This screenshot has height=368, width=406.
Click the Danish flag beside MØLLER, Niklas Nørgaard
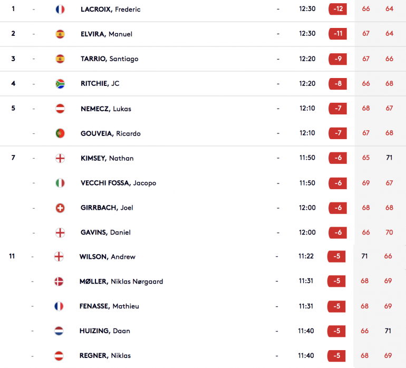coord(59,282)
